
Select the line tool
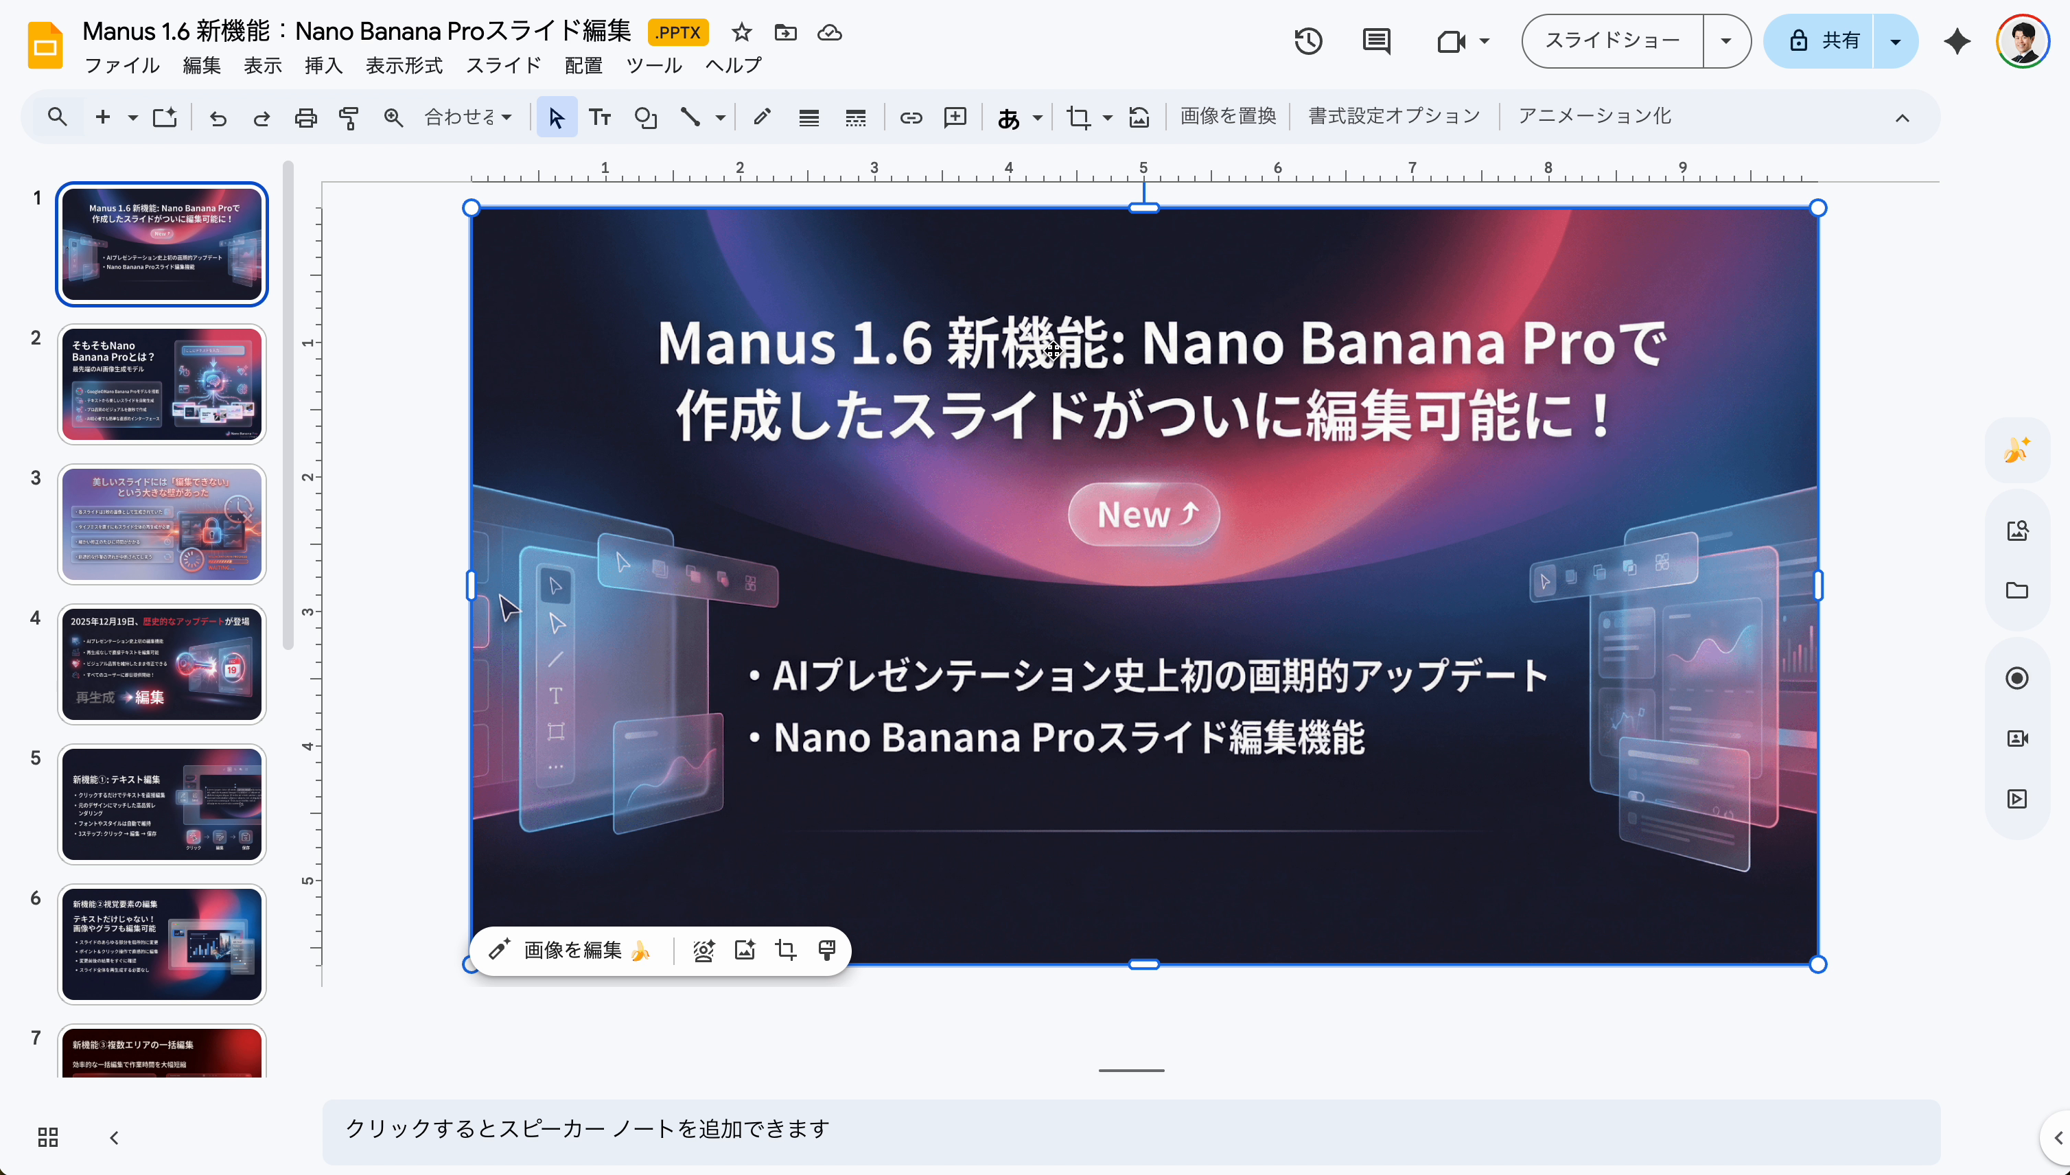[x=693, y=117]
